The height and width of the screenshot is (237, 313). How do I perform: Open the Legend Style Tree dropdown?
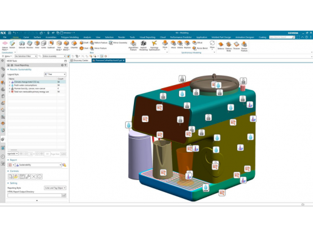coord(55,74)
